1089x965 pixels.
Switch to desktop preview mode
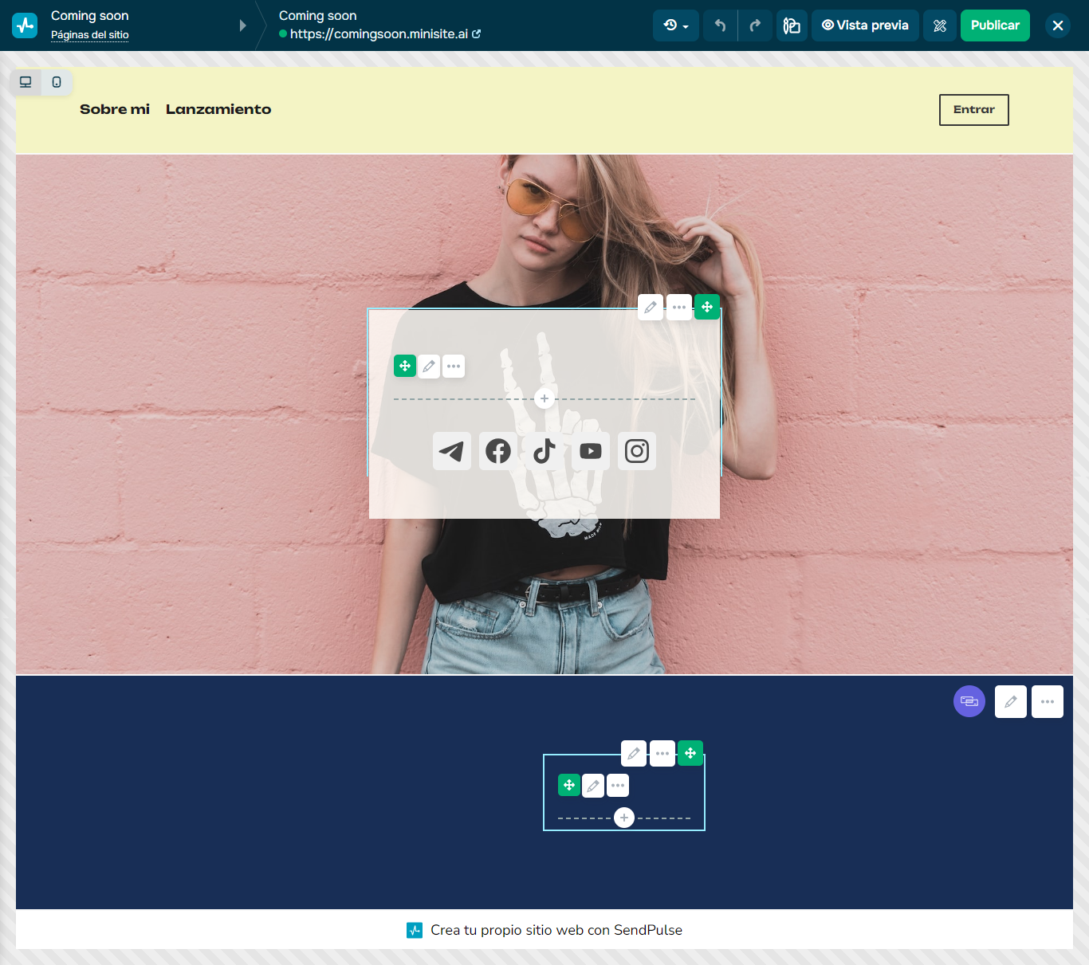coord(26,82)
